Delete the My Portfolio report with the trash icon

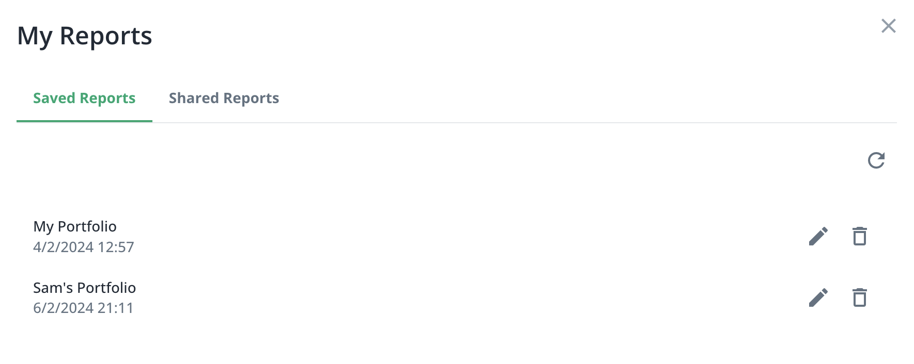coord(860,236)
